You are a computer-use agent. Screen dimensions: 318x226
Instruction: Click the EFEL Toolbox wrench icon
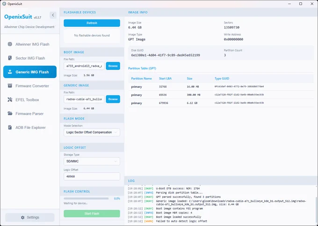tap(10, 99)
